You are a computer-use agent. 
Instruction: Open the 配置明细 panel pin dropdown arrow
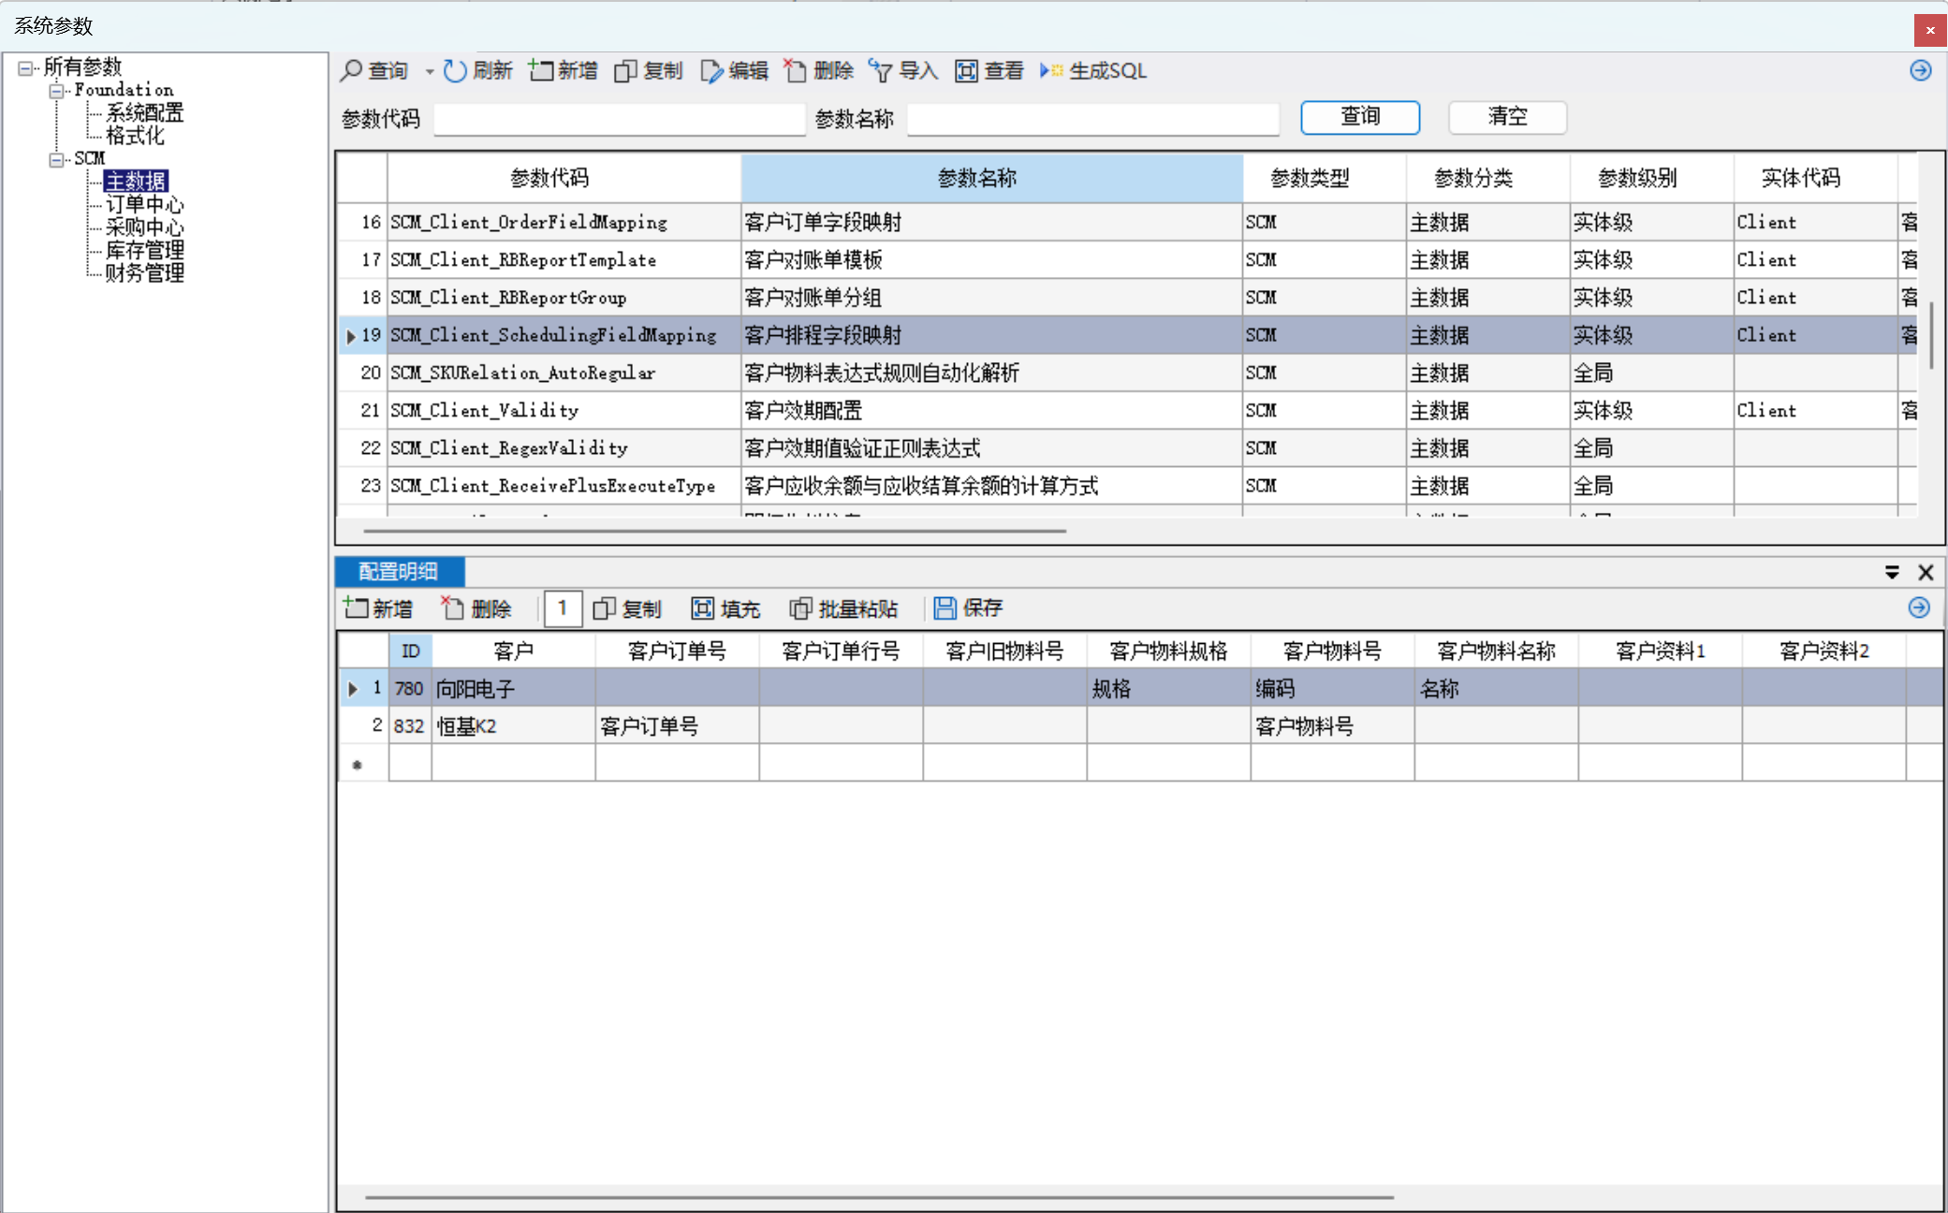[x=1892, y=572]
